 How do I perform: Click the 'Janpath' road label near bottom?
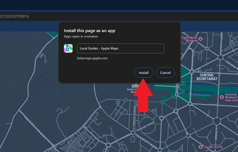pyautogui.click(x=216, y=134)
